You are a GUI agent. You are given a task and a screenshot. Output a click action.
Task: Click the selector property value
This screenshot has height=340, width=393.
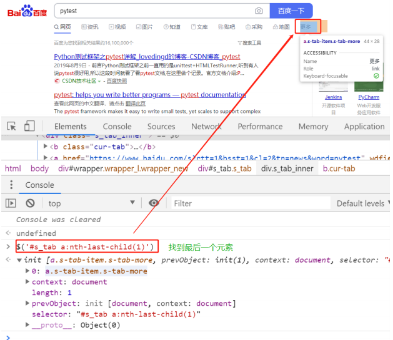pyautogui.click(x=139, y=314)
